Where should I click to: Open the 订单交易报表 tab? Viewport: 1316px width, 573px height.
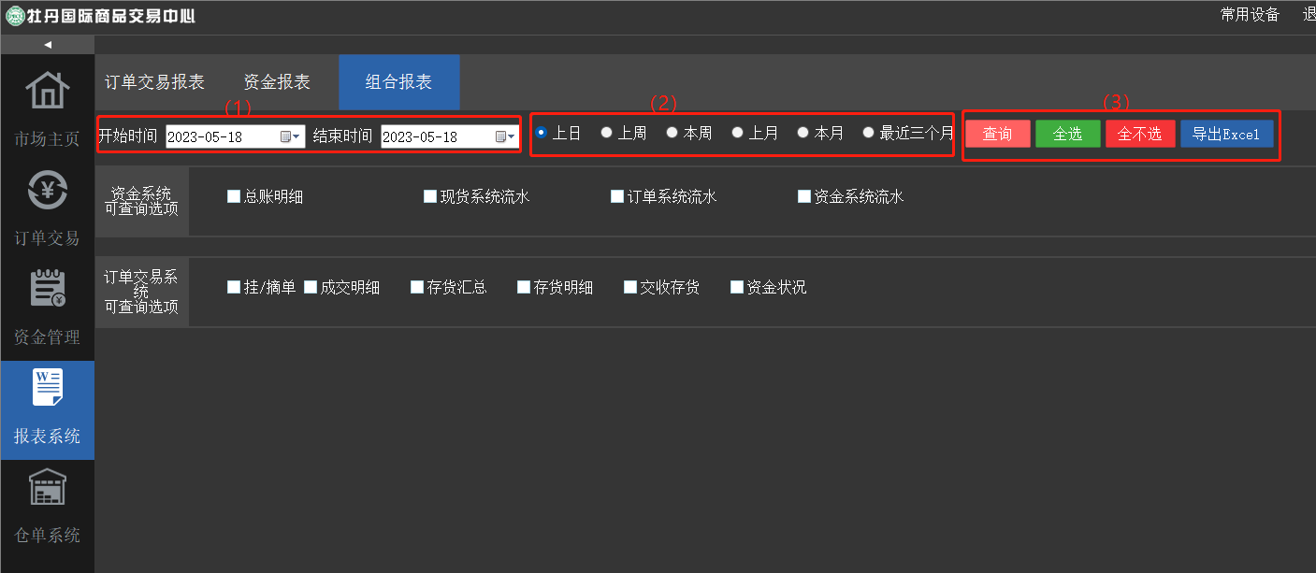[x=154, y=81]
